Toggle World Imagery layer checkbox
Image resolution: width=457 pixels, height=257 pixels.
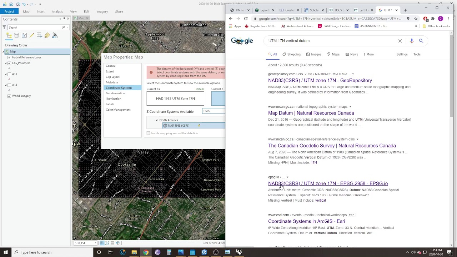click(x=9, y=96)
